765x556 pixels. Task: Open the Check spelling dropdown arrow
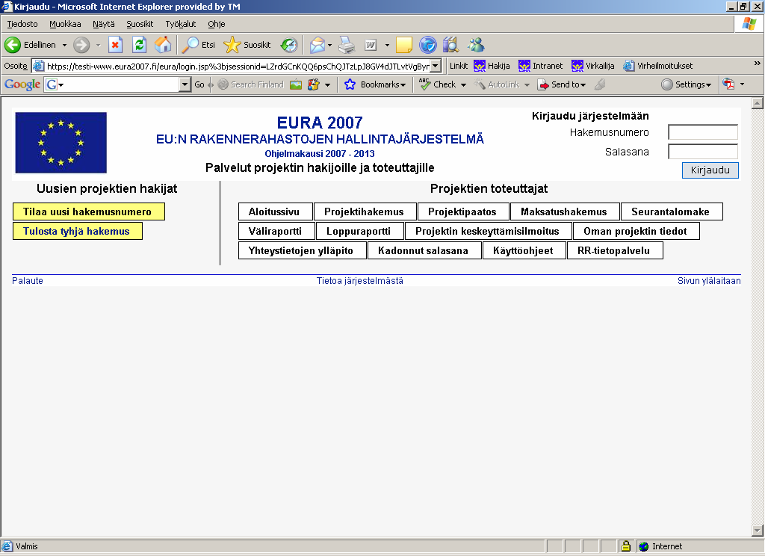click(x=463, y=85)
